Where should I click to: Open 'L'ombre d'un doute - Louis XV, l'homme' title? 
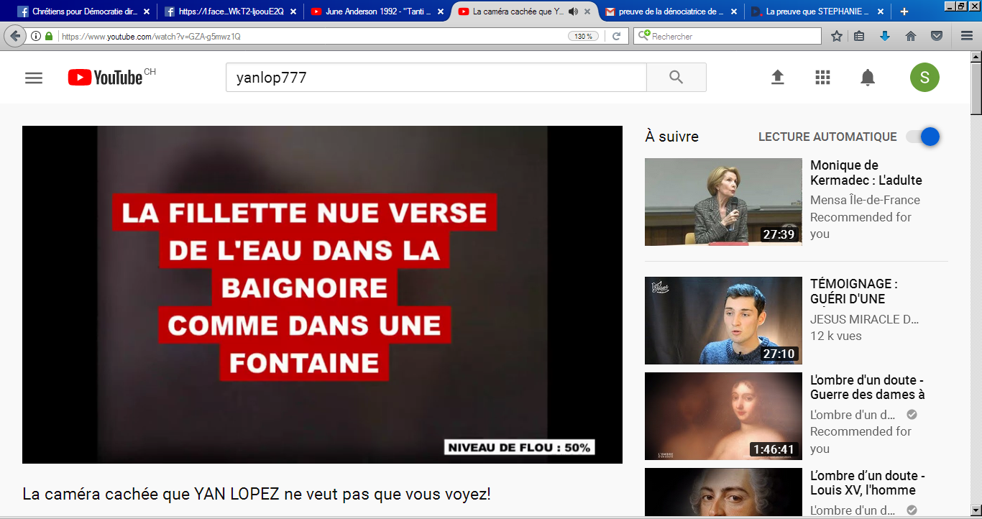coord(868,482)
